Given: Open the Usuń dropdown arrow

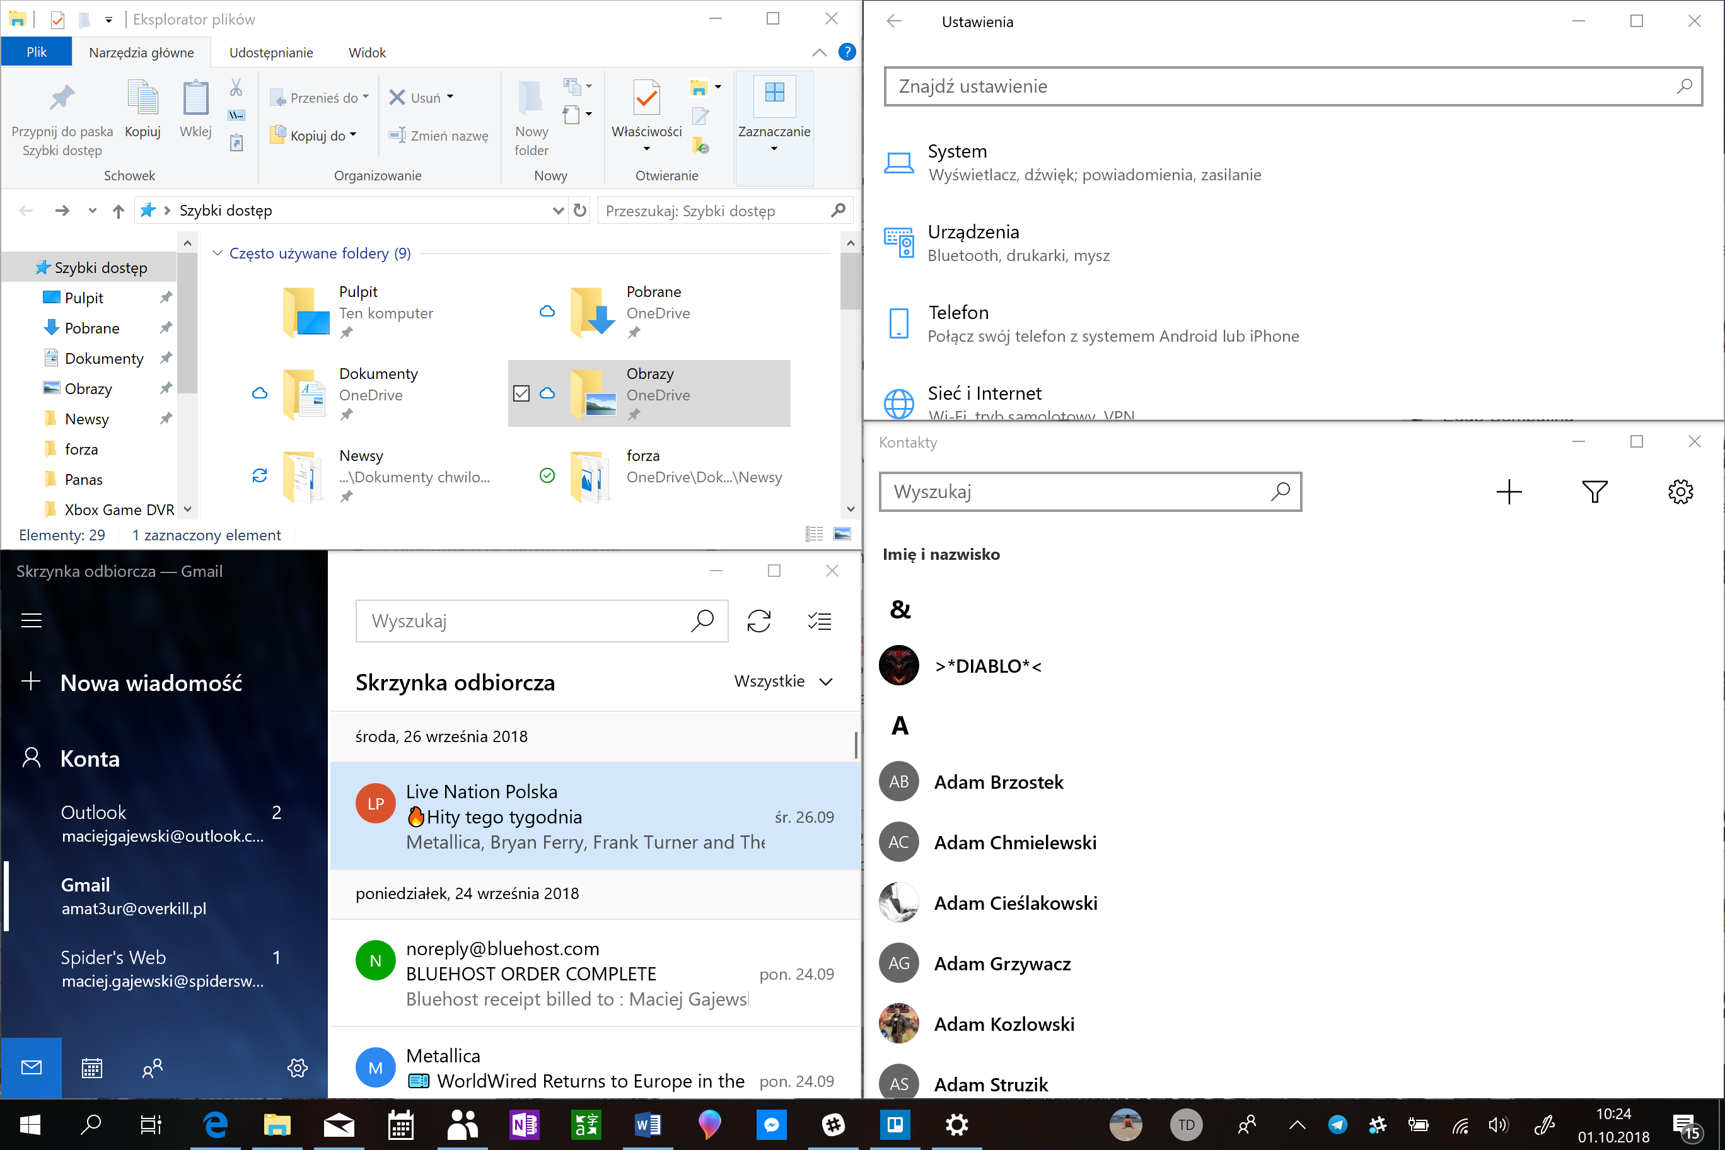Looking at the screenshot, I should click(450, 97).
